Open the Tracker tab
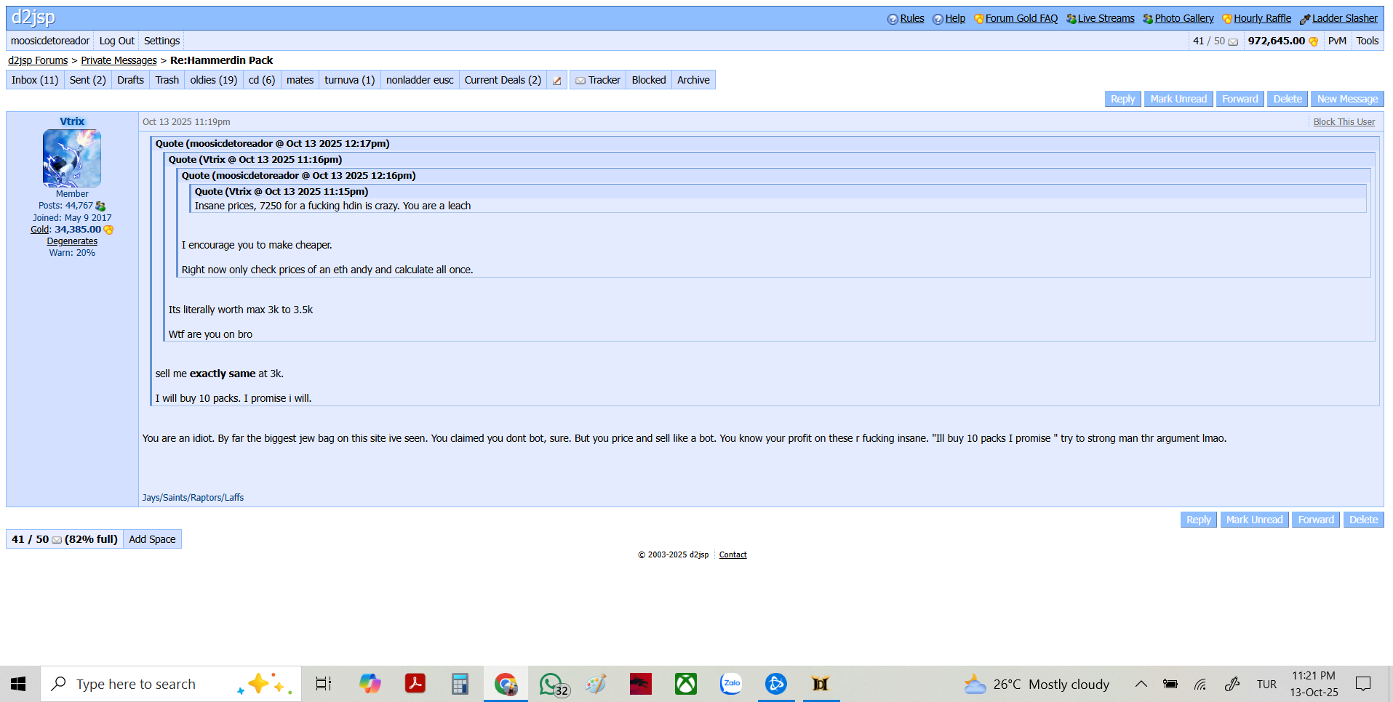 598,80
